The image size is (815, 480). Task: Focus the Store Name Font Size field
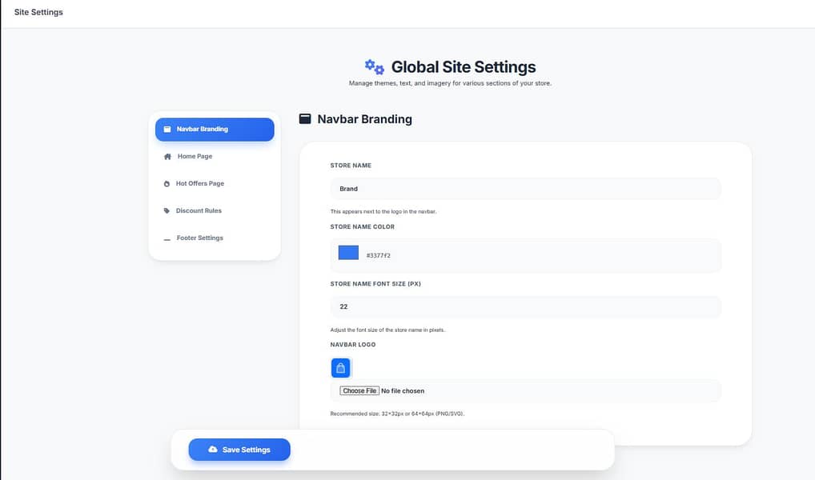[525, 306]
